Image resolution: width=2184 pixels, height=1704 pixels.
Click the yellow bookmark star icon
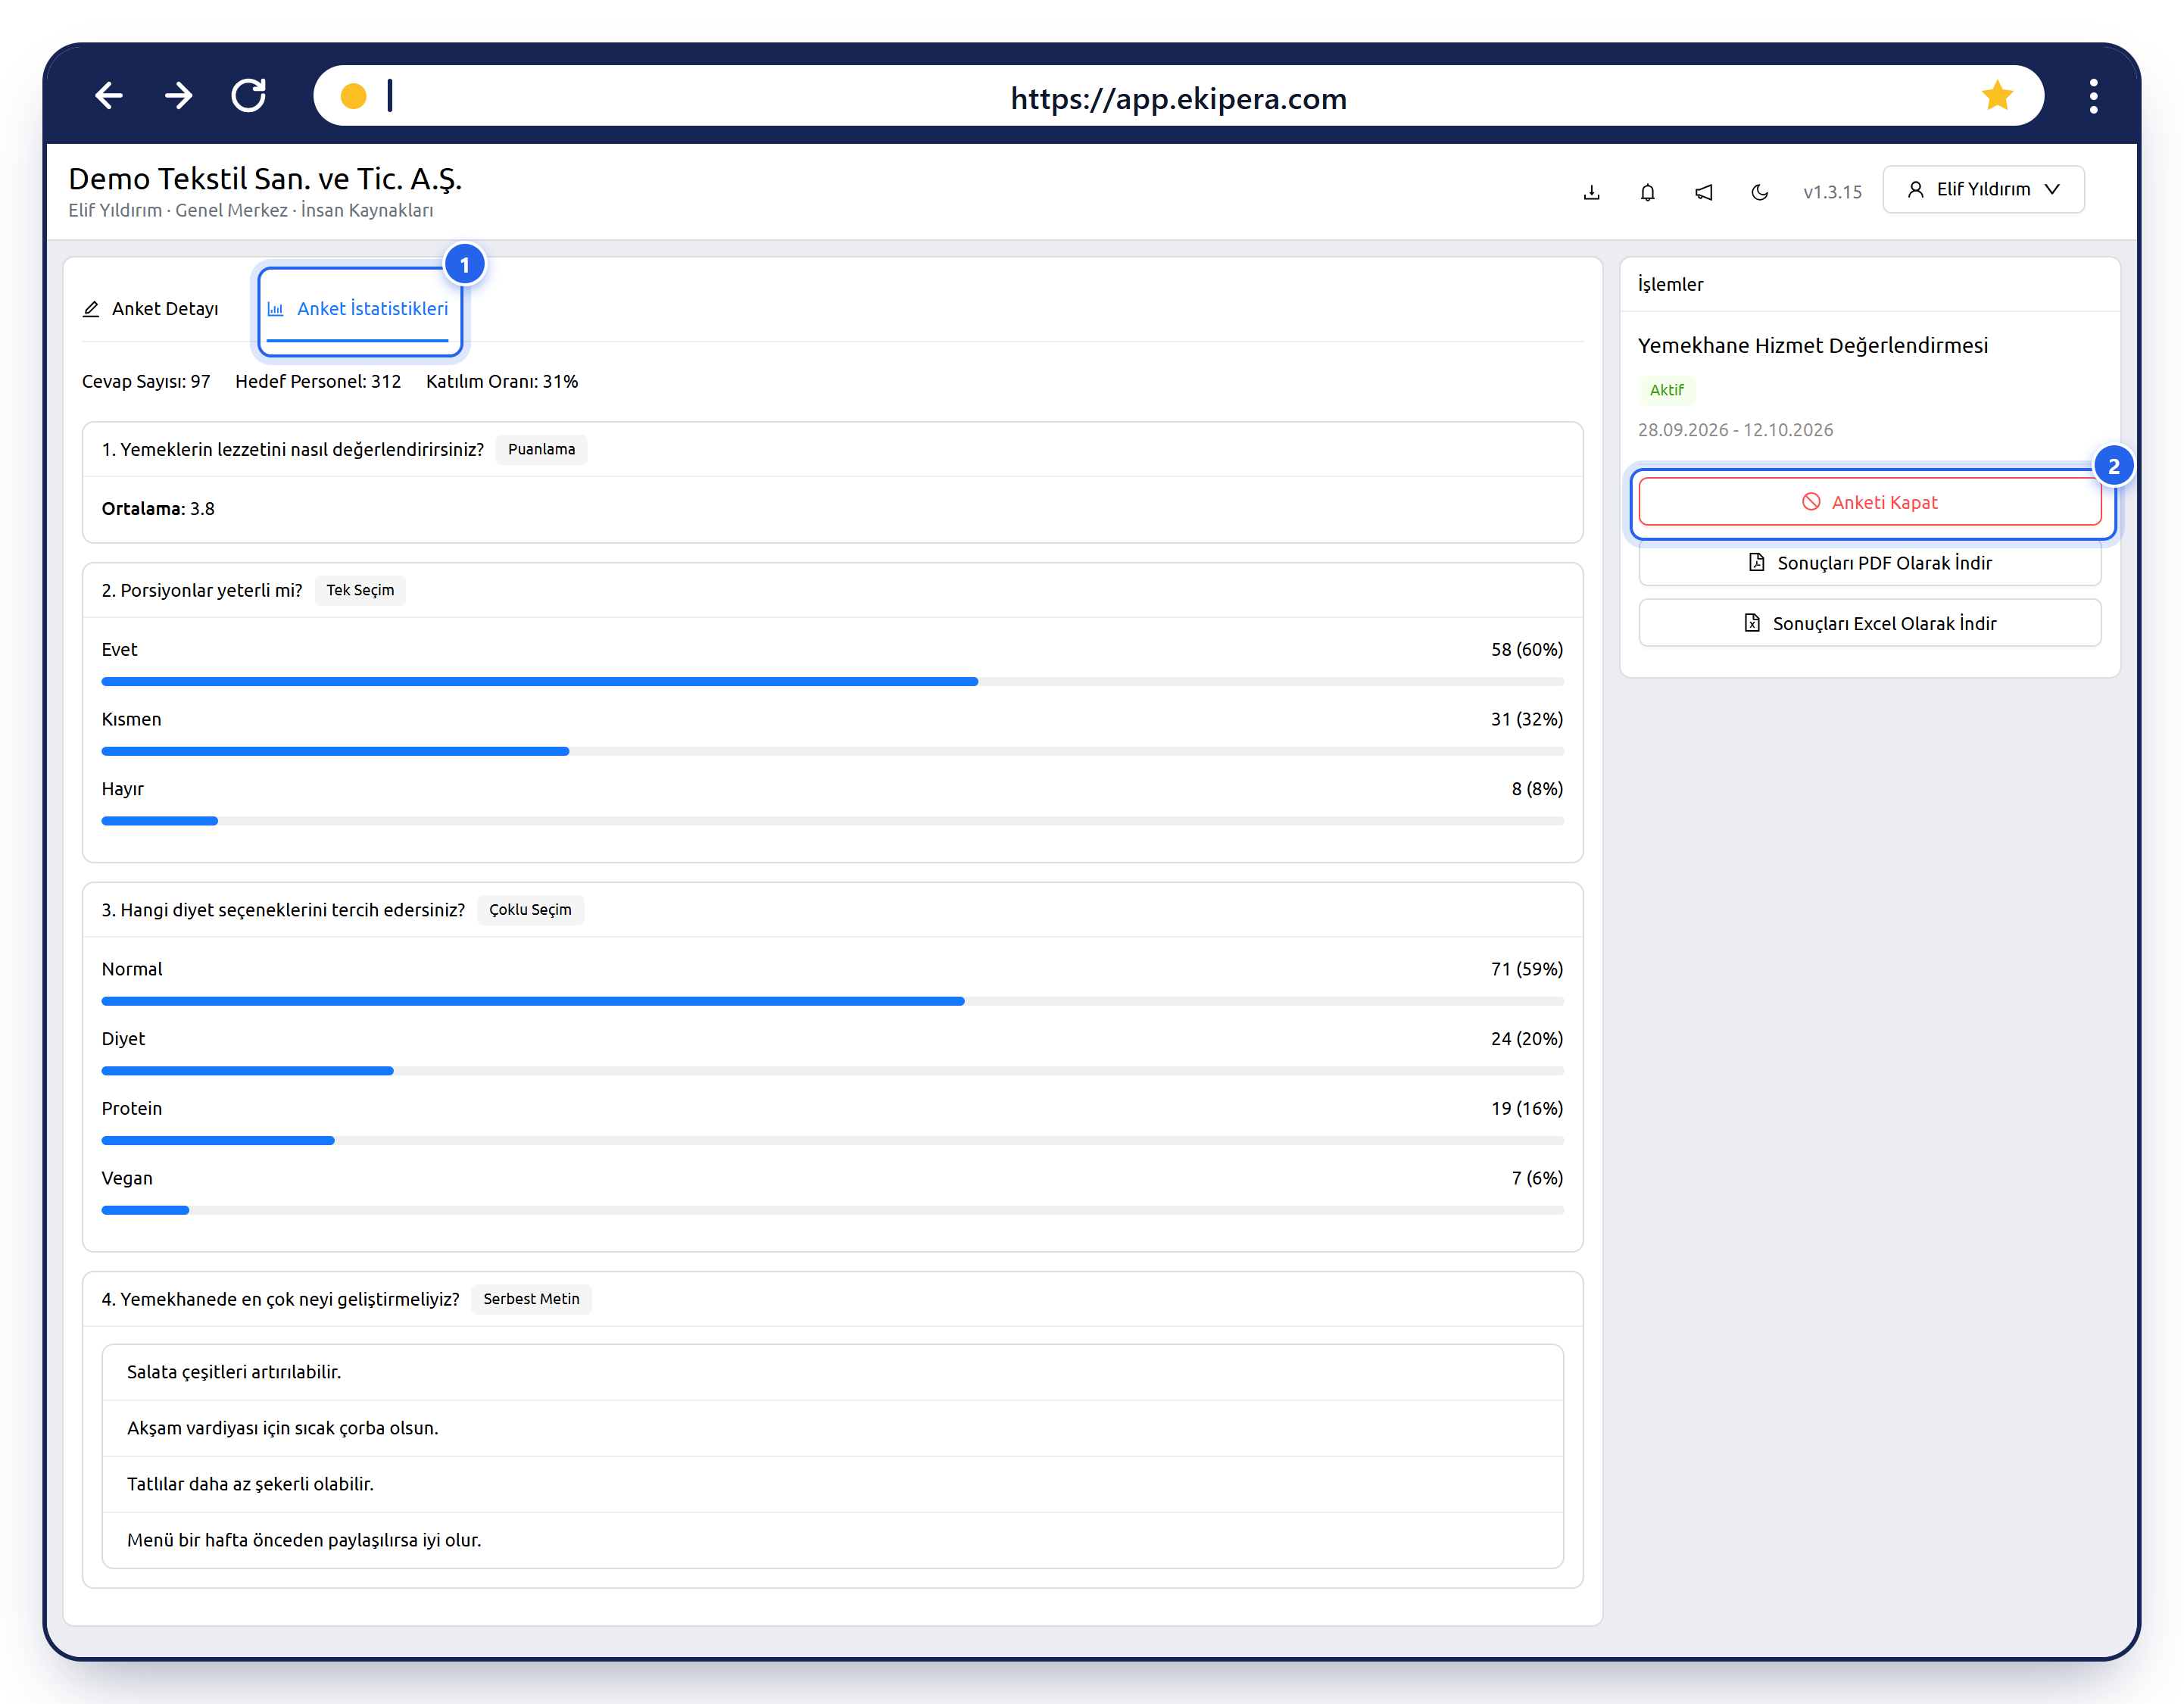1997,96
